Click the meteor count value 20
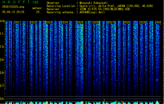 pyautogui.click(x=38, y=12)
